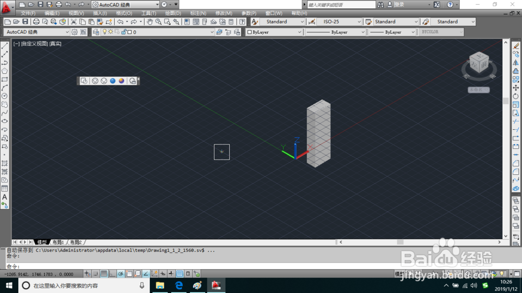The image size is (522, 293).
Task: Open the ISO-25 dimension style dropdown
Action: [x=339, y=21]
